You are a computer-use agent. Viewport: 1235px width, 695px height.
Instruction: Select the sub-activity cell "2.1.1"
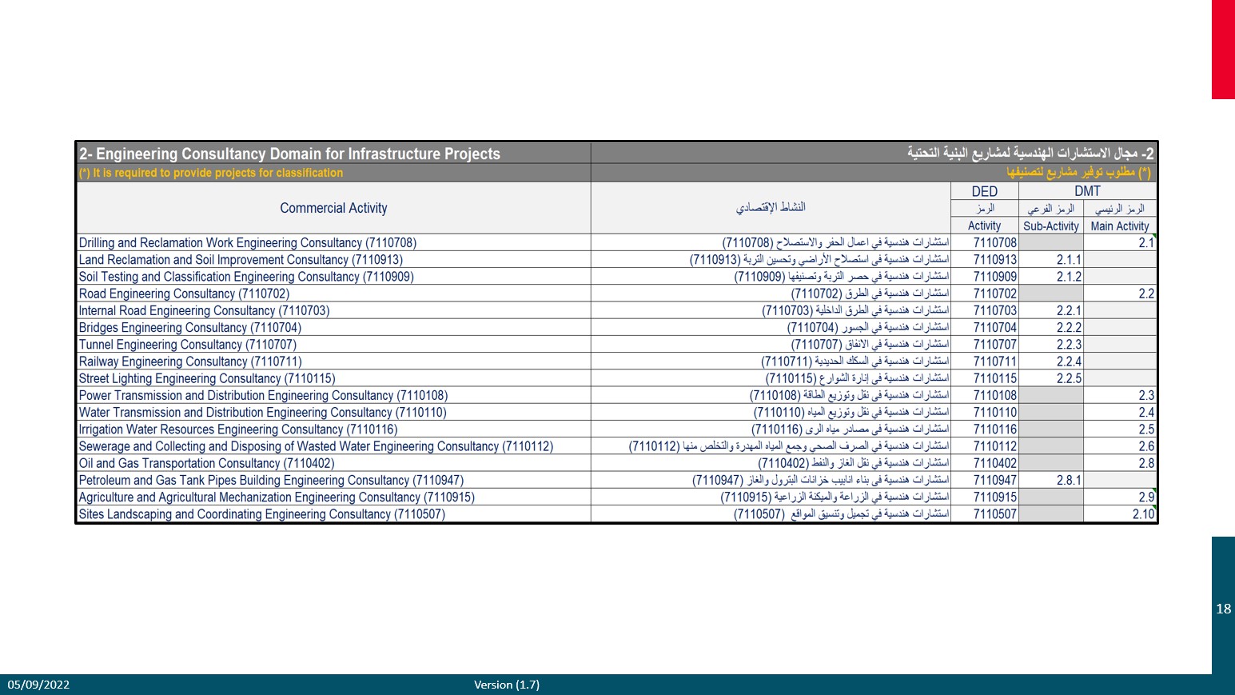tap(1068, 260)
